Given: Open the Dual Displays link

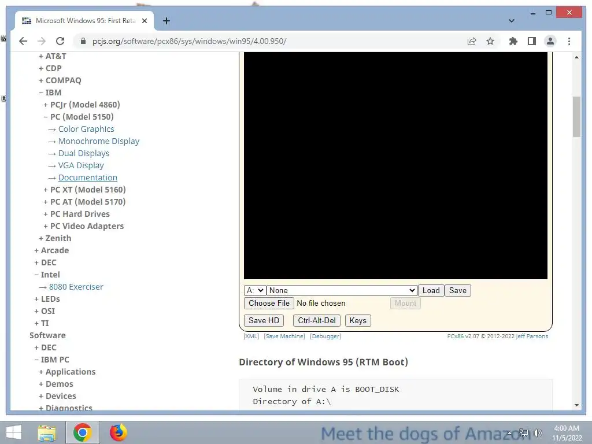Looking at the screenshot, I should 84,153.
